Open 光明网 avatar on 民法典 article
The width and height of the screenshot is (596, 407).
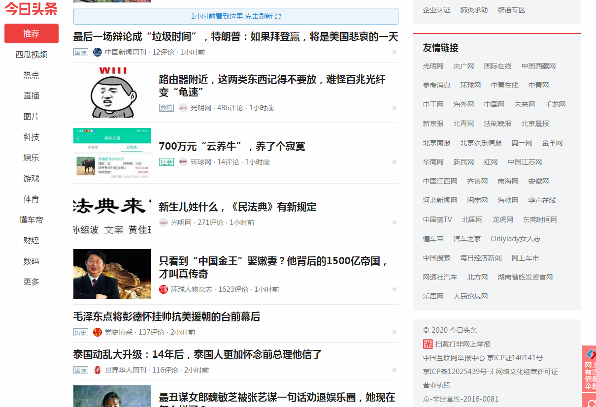point(164,222)
